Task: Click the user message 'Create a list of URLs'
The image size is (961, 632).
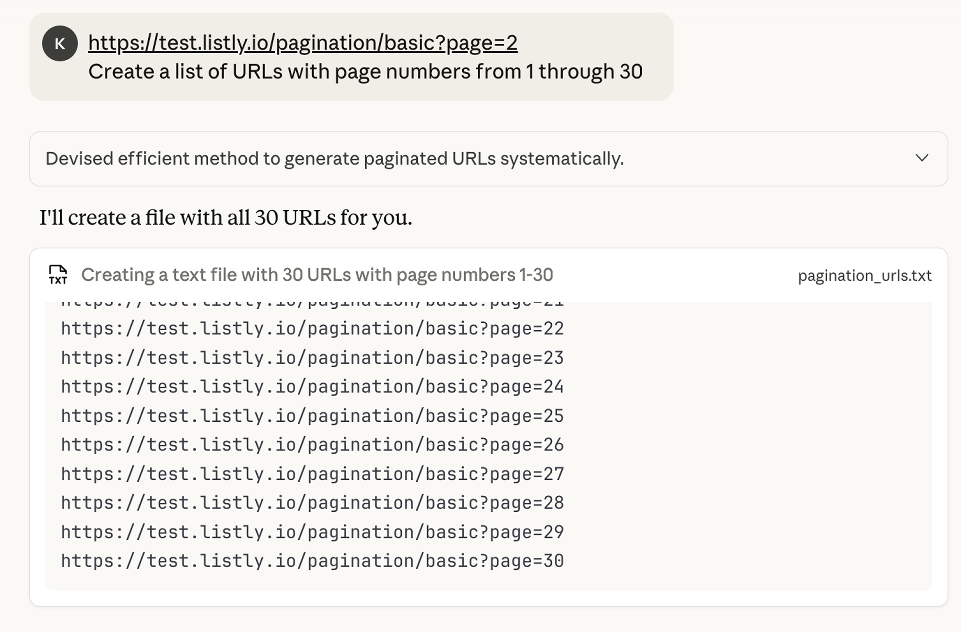Action: (x=365, y=72)
